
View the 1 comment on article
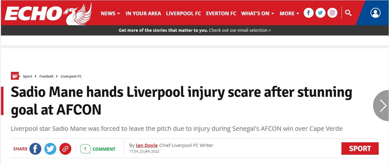click(98, 149)
